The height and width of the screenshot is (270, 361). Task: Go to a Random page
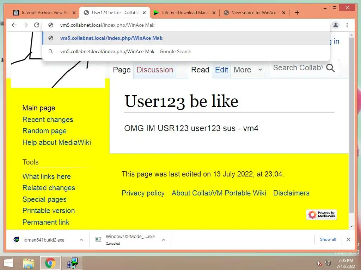point(44,131)
